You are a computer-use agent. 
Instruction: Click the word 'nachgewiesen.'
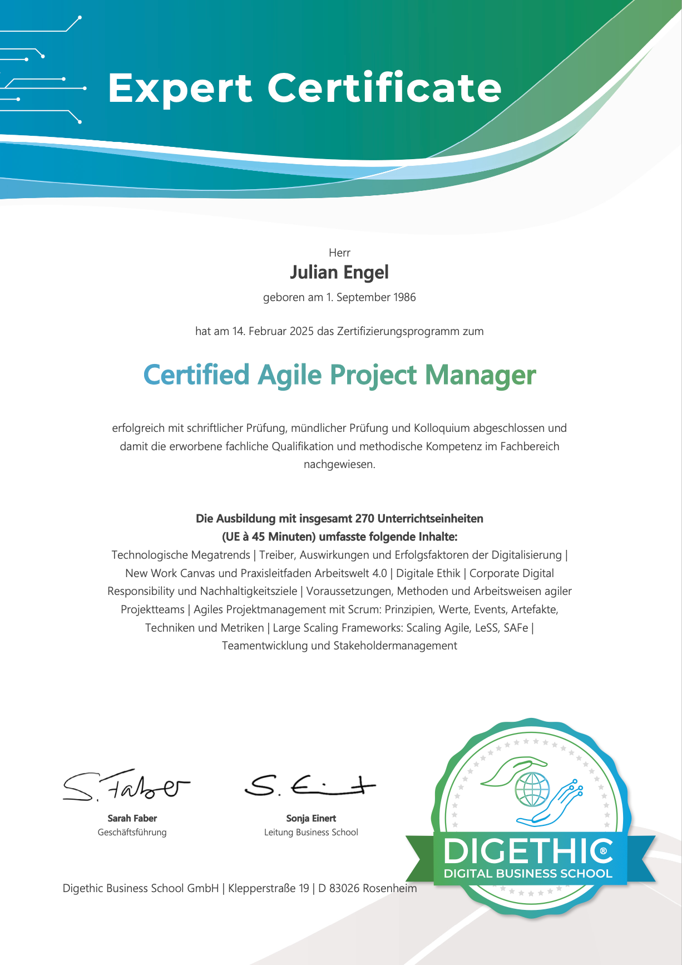(339, 464)
